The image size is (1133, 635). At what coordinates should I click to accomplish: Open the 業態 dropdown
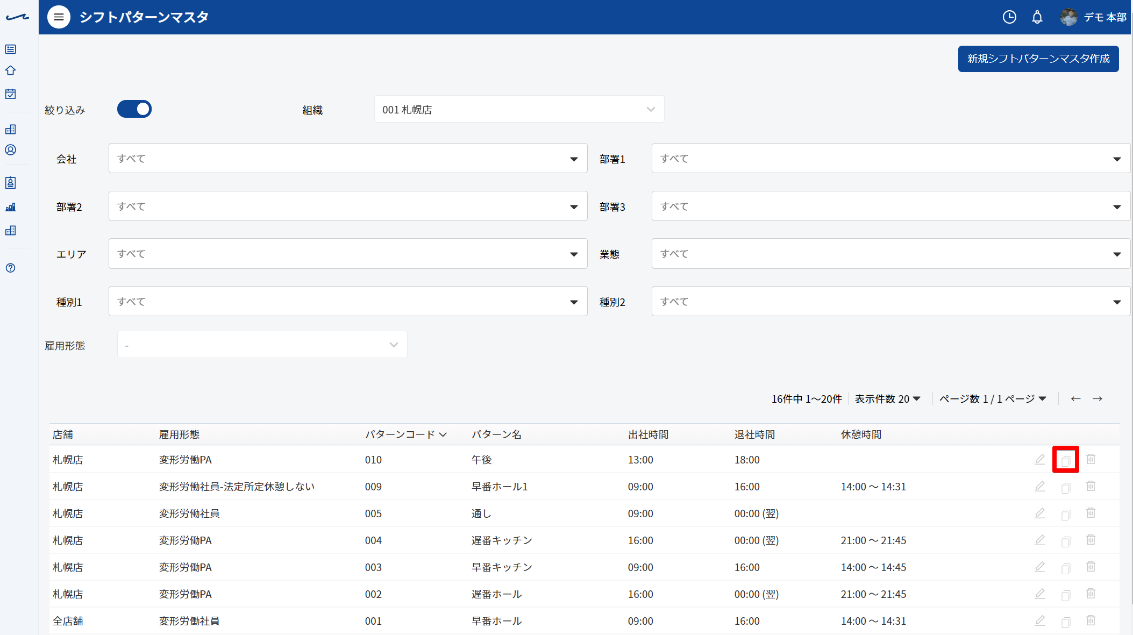tap(890, 254)
